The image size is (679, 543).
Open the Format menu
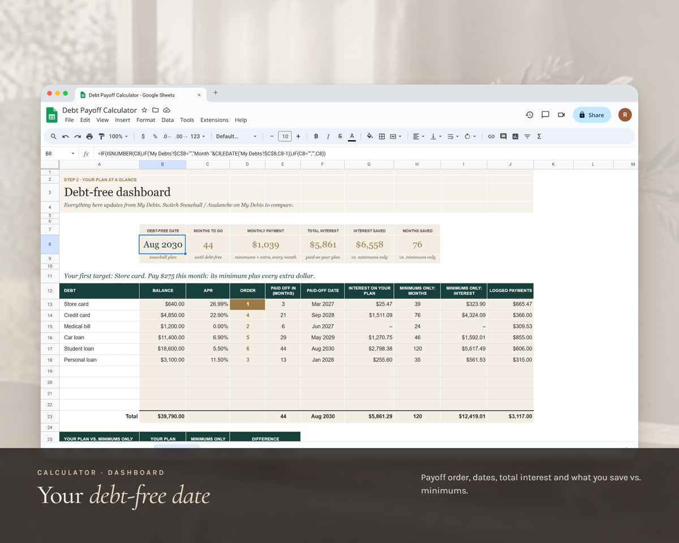(x=145, y=120)
